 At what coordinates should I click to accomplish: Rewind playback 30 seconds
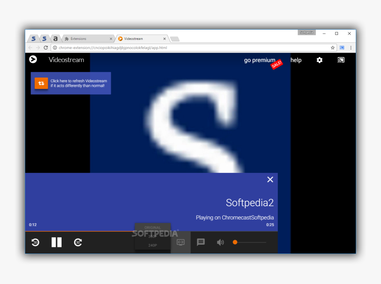[35, 242]
